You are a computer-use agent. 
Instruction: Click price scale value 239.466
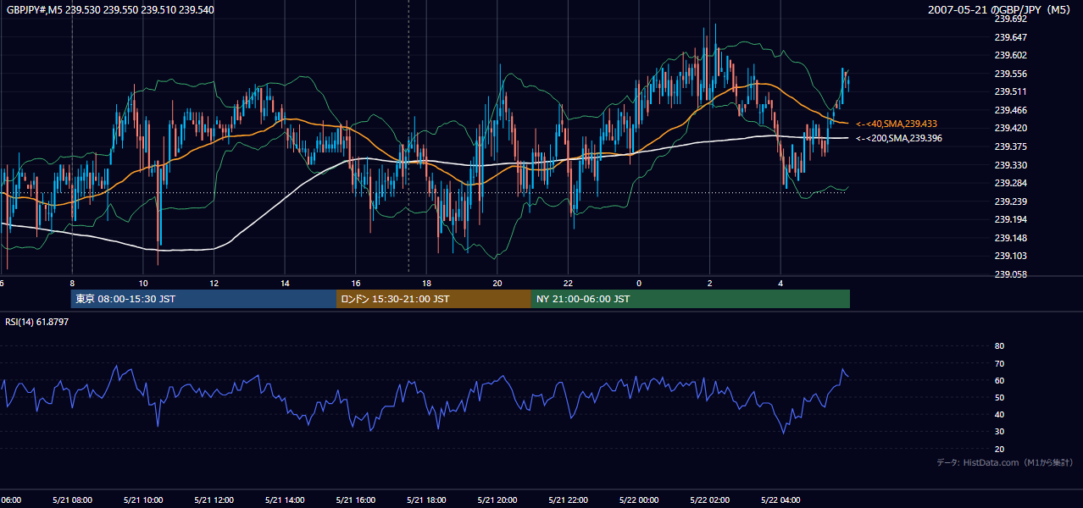[1010, 110]
